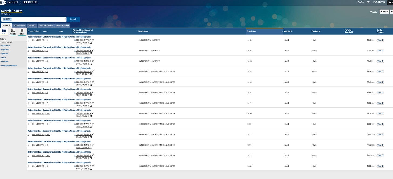Viewport: 393px width, 179px height.
Task: View similar projects for the $147,657 row
Action: pyautogui.click(x=380, y=156)
